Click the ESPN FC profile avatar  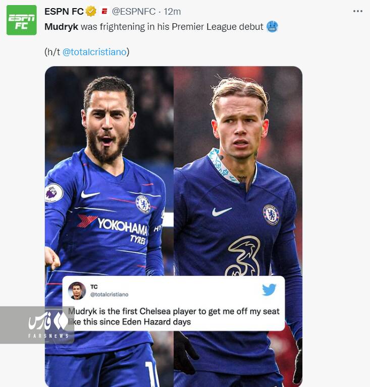point(21,20)
